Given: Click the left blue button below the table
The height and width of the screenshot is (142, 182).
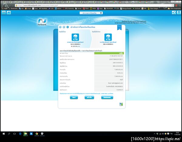Looking at the screenshot, I should point(74,97).
